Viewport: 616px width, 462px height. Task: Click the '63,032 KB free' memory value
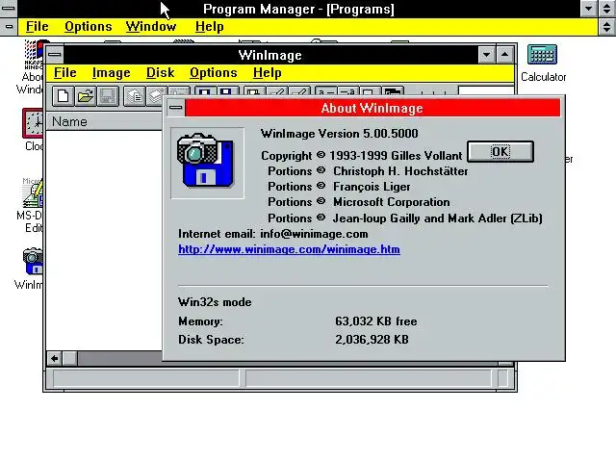376,321
